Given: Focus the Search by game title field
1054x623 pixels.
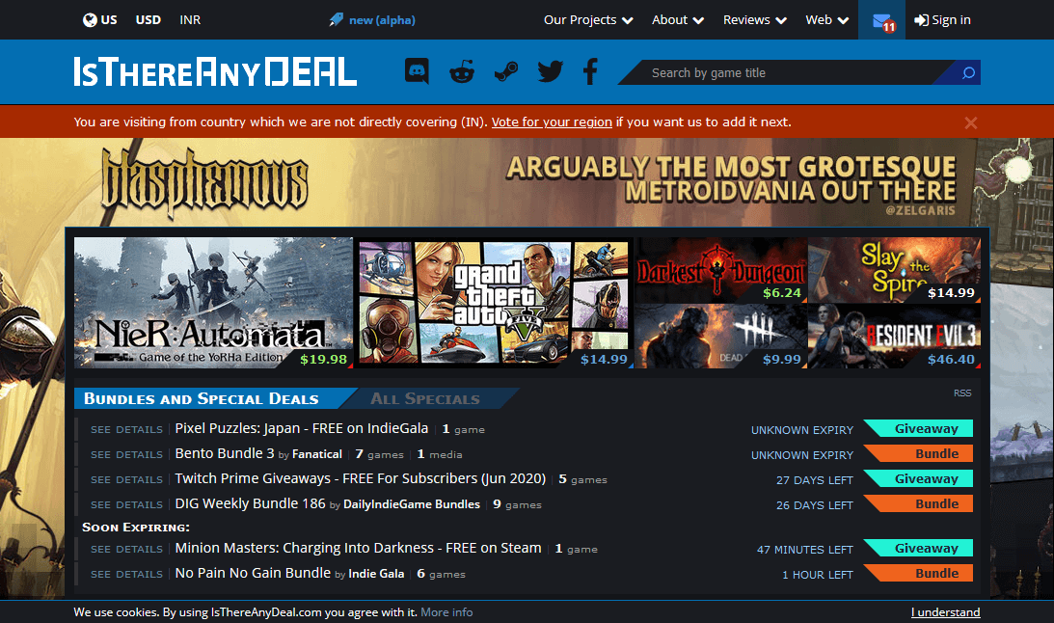Looking at the screenshot, I should [787, 72].
